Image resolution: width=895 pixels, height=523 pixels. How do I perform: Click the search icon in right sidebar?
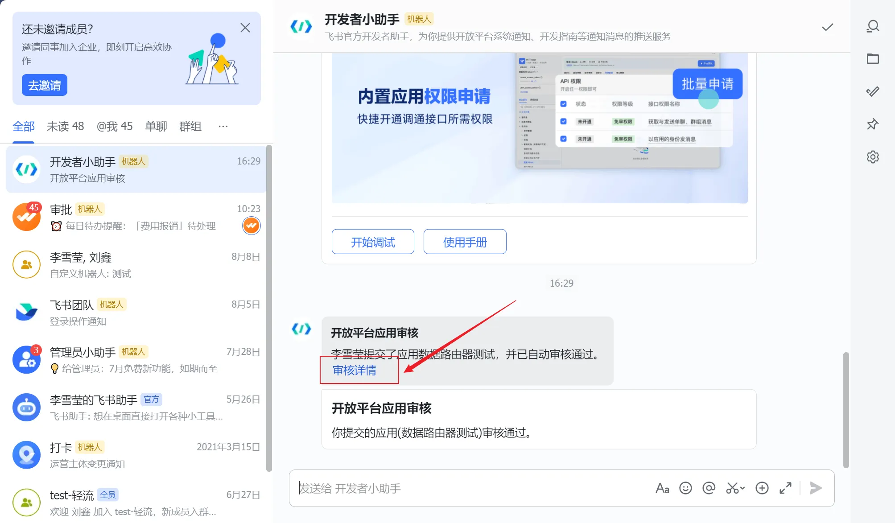pos(873,26)
